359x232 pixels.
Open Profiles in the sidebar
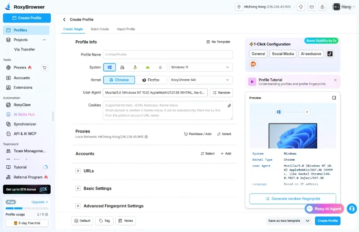pyautogui.click(x=26, y=30)
